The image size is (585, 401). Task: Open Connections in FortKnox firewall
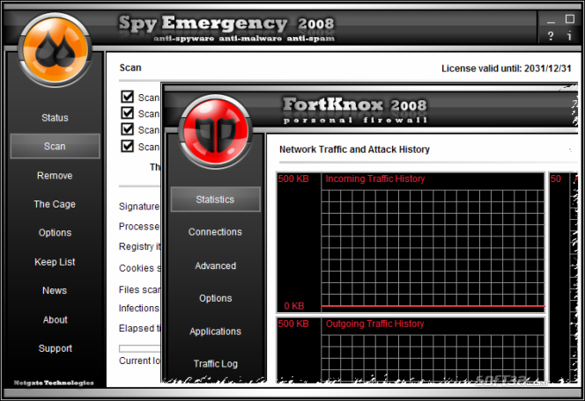click(x=215, y=231)
